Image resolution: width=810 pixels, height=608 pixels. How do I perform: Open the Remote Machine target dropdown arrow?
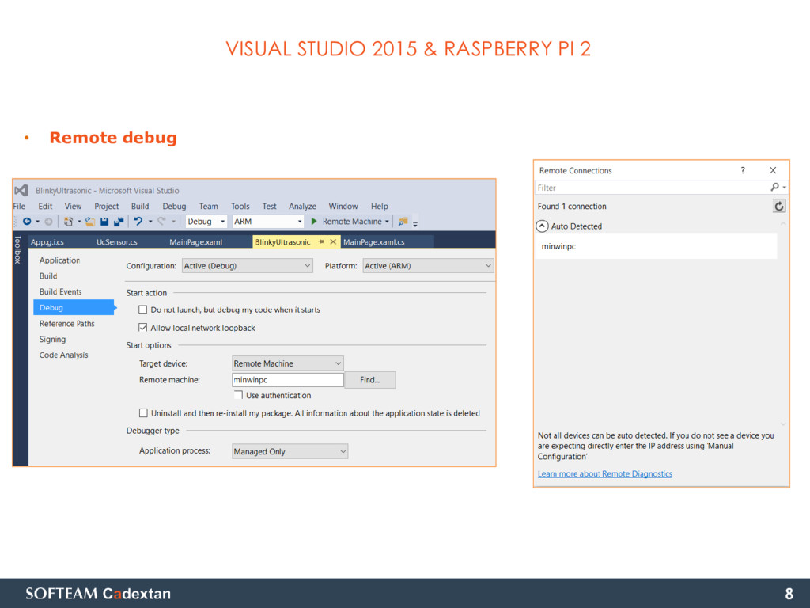coord(387,222)
